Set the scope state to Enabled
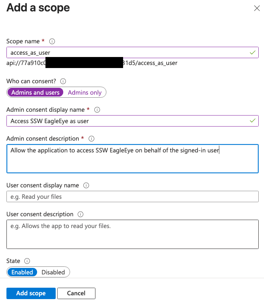This screenshot has width=264, height=301. pos(22,272)
